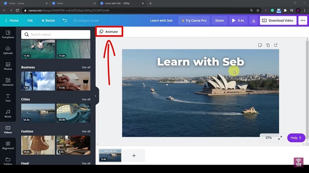Collapse the side panel with arrow handle
Viewport: 309px width, 173px height.
[96, 96]
